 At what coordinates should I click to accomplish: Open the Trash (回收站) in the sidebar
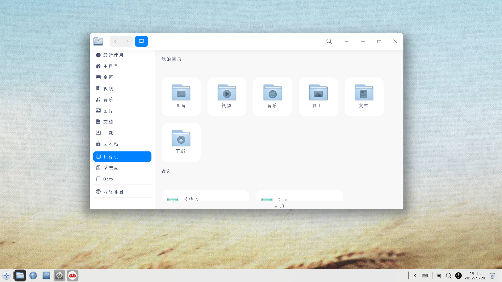point(110,144)
